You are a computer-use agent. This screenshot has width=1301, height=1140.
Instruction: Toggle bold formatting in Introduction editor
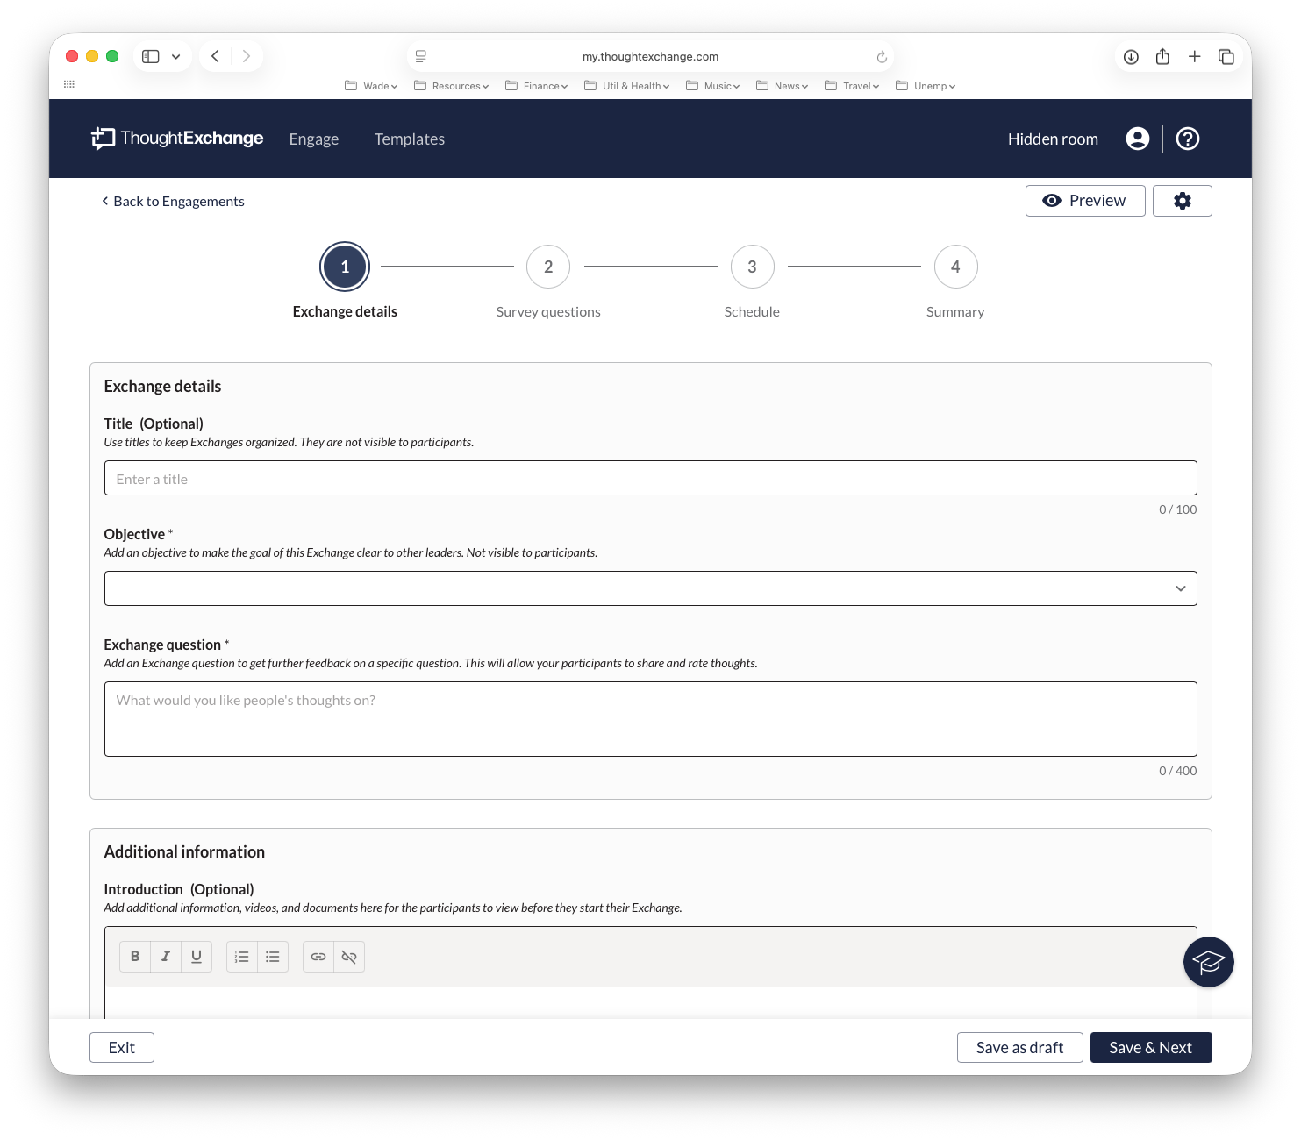click(135, 957)
